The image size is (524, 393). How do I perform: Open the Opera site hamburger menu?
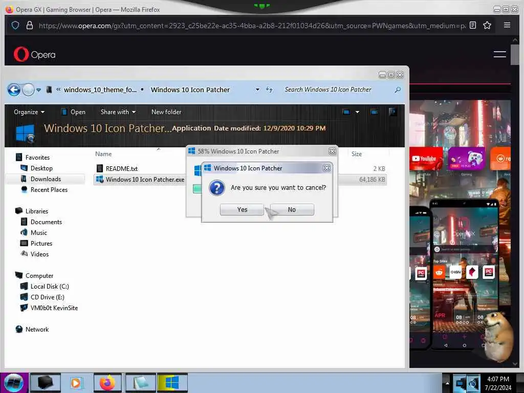[499, 54]
